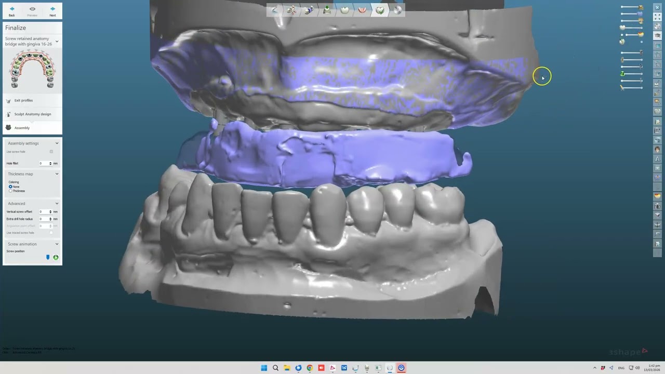Toggle the Use traced screw hole checkbox
Screen dimensions: 665x374
pos(51,233)
